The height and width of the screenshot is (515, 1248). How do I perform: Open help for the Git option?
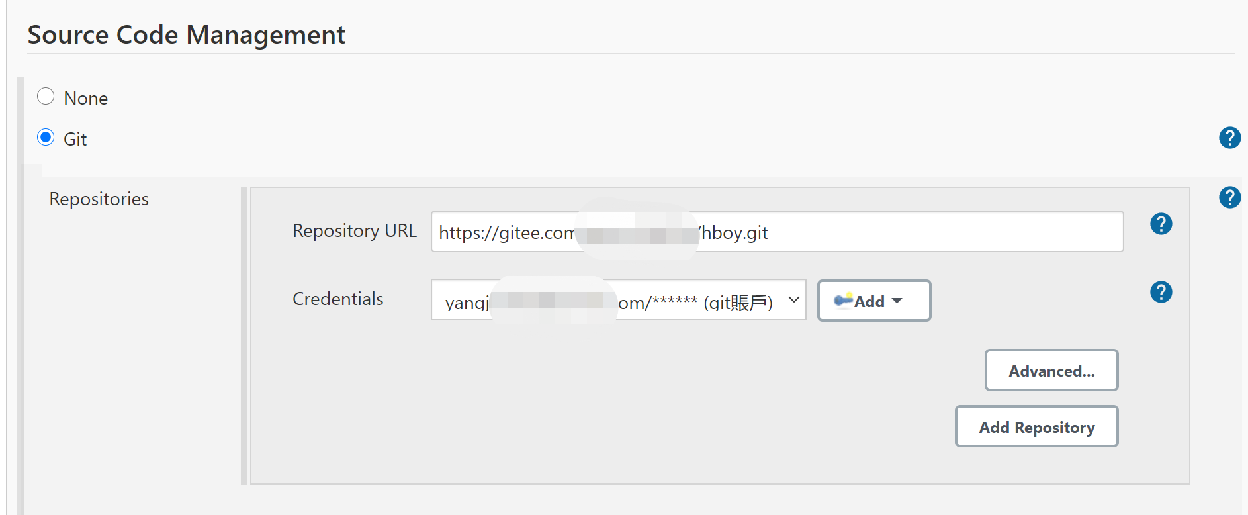click(1229, 138)
